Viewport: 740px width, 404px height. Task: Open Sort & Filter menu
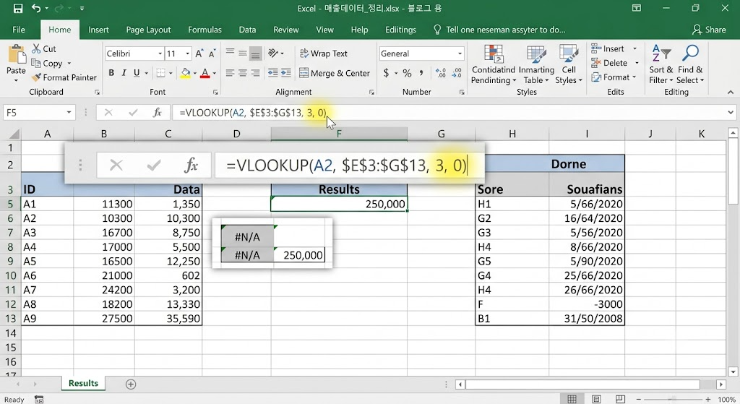point(661,64)
